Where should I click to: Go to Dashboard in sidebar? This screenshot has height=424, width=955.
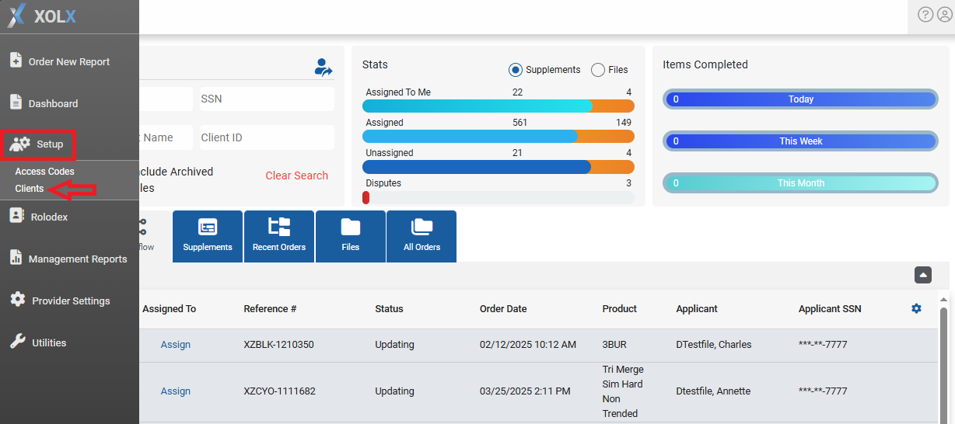tap(54, 103)
